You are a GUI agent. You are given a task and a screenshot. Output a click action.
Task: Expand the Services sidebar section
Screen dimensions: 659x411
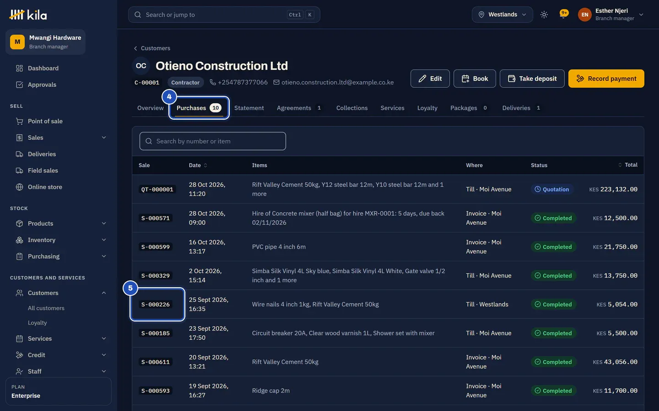pos(104,338)
